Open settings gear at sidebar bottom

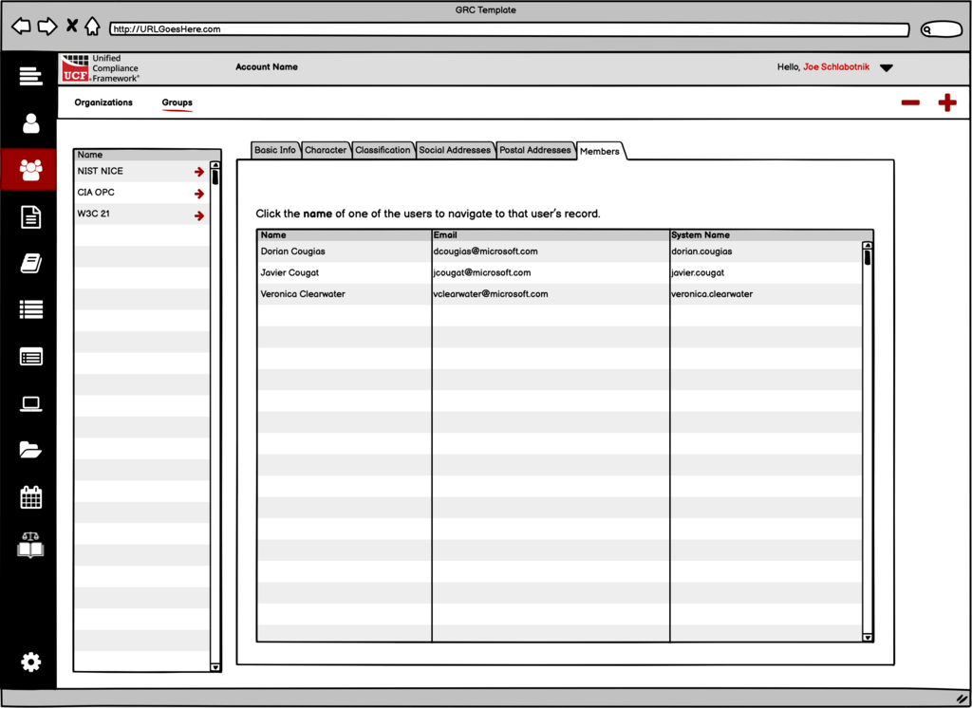pyautogui.click(x=30, y=662)
